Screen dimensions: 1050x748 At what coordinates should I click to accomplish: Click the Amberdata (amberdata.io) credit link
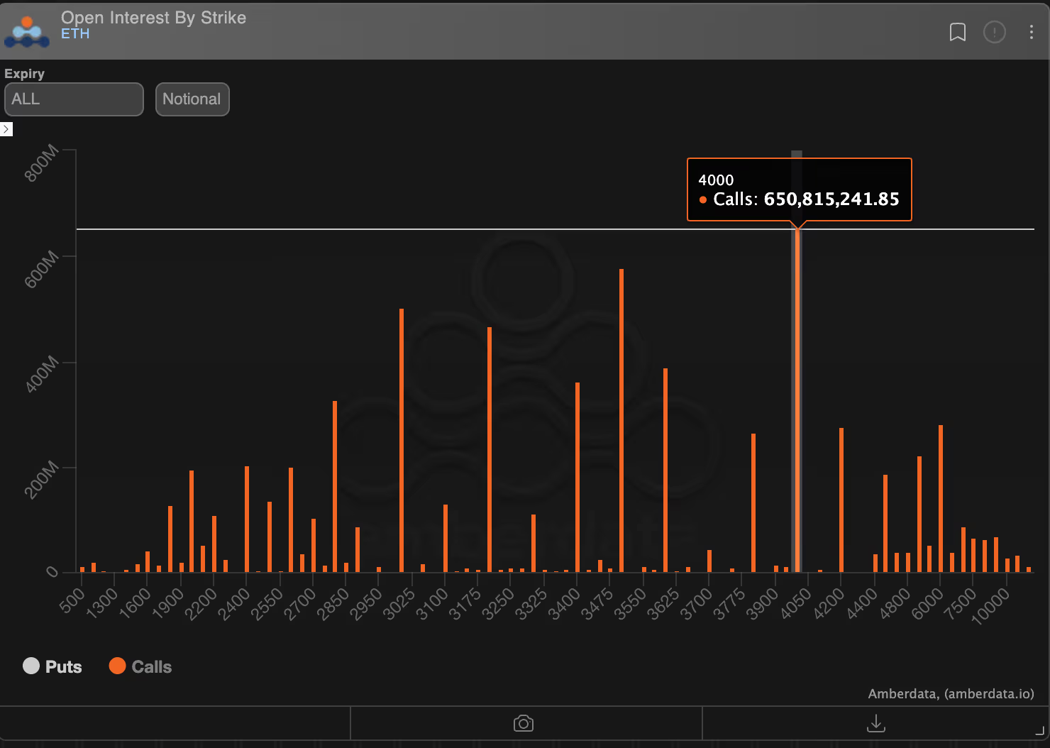pos(951,693)
